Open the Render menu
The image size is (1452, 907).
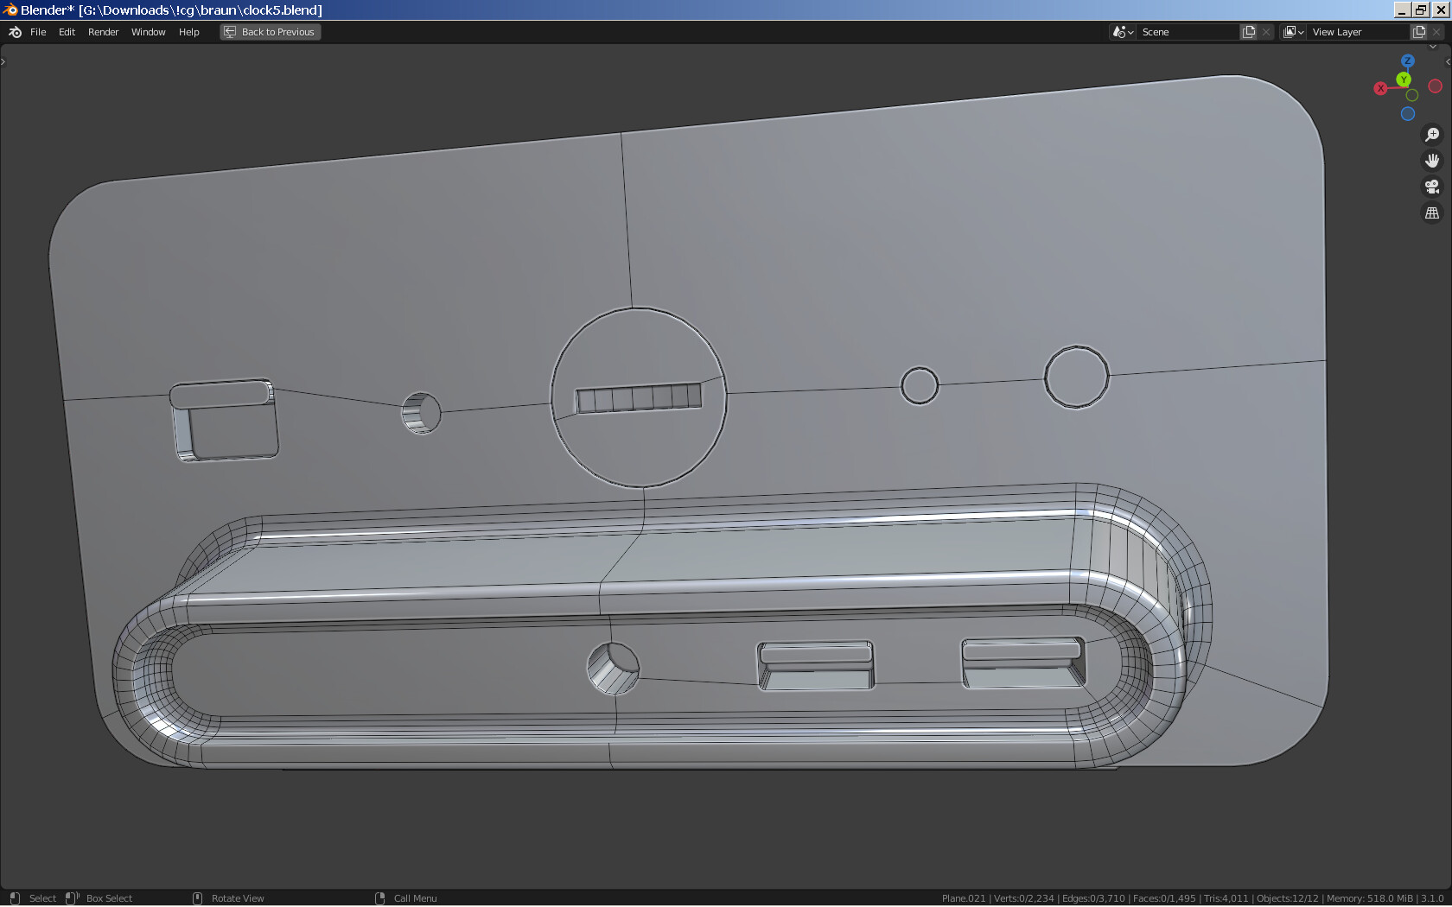tap(103, 32)
